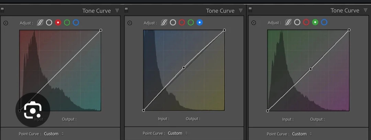Viewport: 371px width, 140px height.
Task: Tap the camera lens search overlay button
Action: pyautogui.click(x=33, y=110)
